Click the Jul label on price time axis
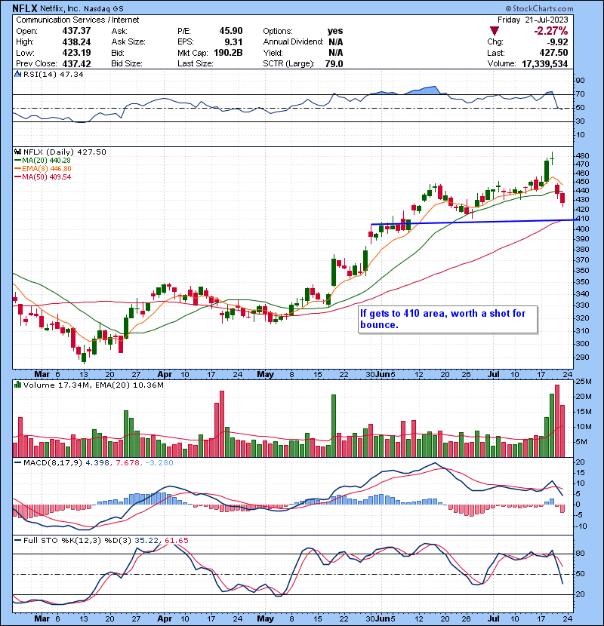 [494, 375]
